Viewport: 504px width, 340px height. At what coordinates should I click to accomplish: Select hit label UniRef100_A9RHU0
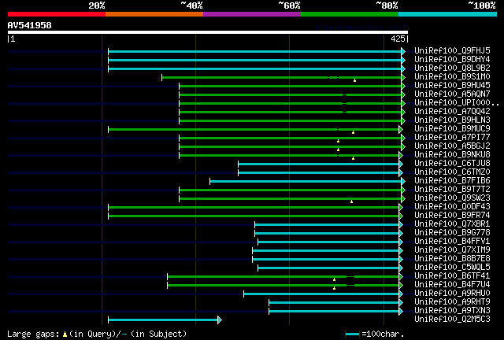click(x=452, y=294)
